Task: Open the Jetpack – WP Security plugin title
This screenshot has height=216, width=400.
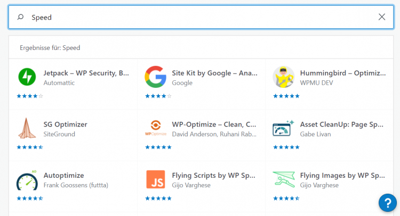Action: [x=86, y=73]
